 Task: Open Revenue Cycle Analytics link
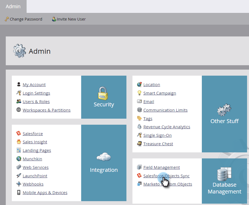point(167,127)
